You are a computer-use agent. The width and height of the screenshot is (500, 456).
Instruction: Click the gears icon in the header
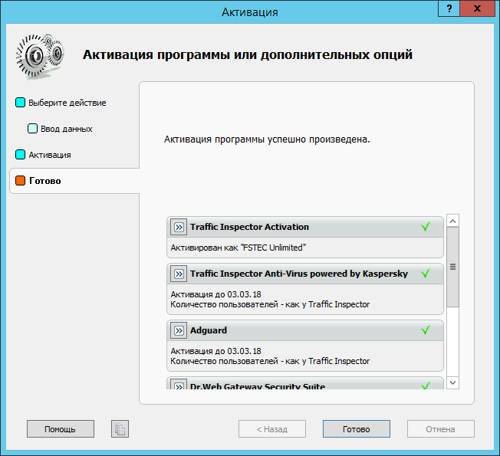(x=40, y=56)
